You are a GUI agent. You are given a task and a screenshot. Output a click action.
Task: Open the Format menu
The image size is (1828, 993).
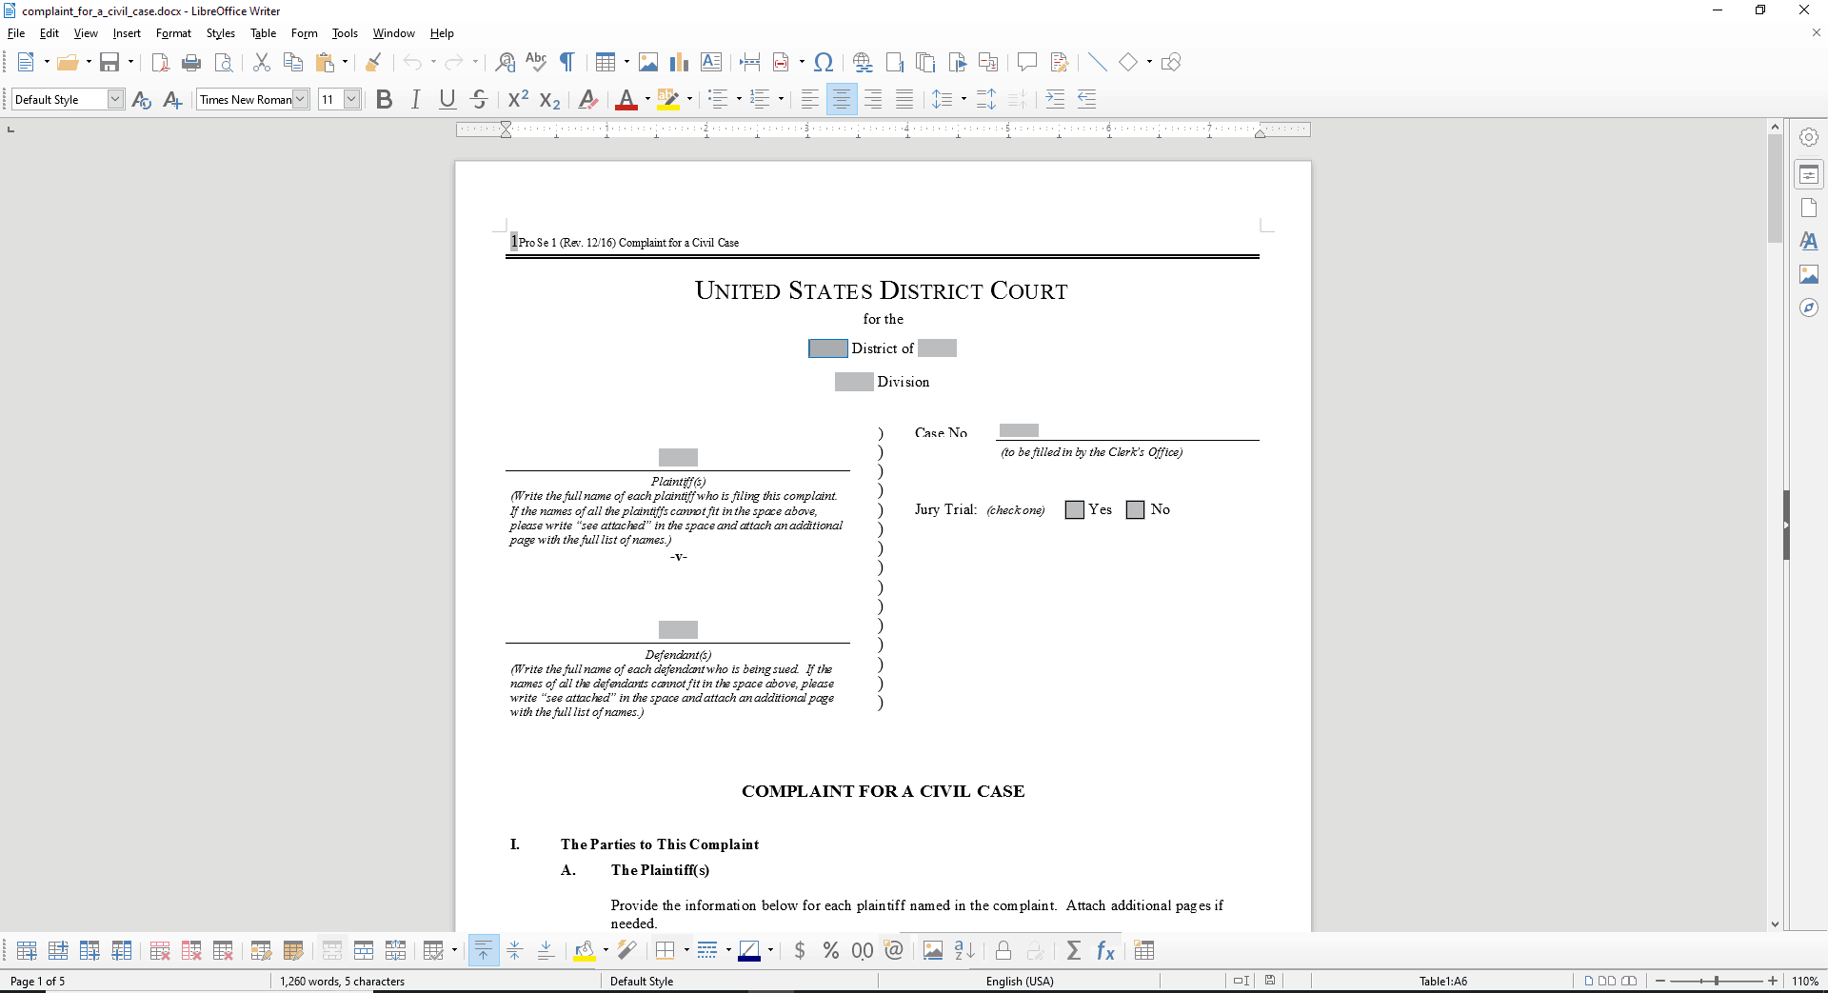(x=173, y=32)
